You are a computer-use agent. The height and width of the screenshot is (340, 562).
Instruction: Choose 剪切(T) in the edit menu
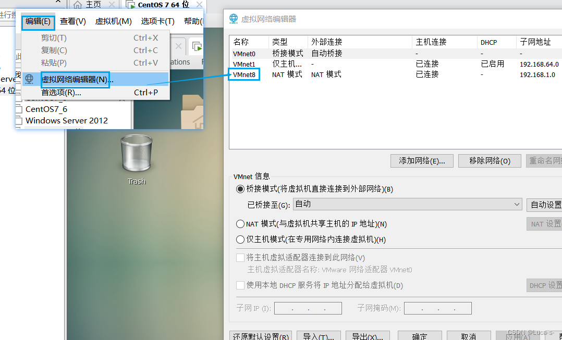coord(96,38)
